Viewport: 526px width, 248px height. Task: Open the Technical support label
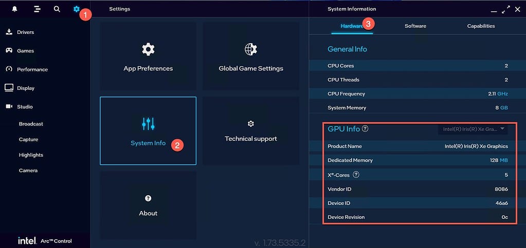point(251,139)
